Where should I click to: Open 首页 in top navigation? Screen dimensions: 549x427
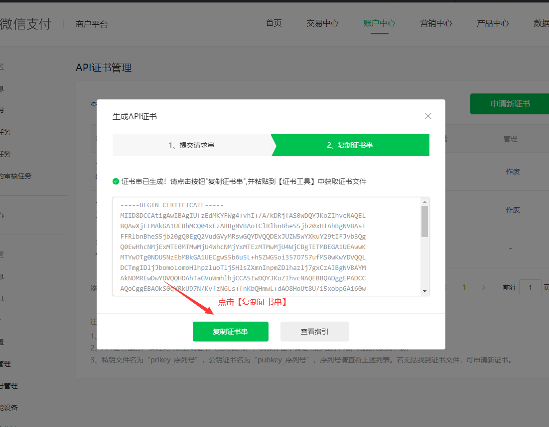point(274,23)
